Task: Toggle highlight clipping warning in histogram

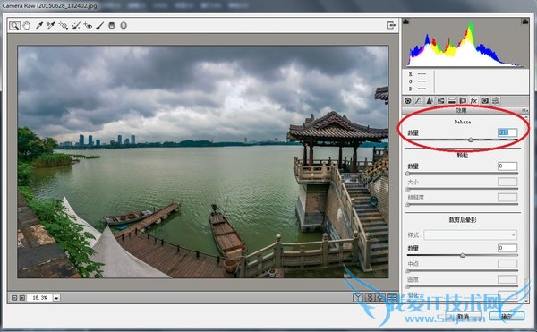Action: coord(525,21)
